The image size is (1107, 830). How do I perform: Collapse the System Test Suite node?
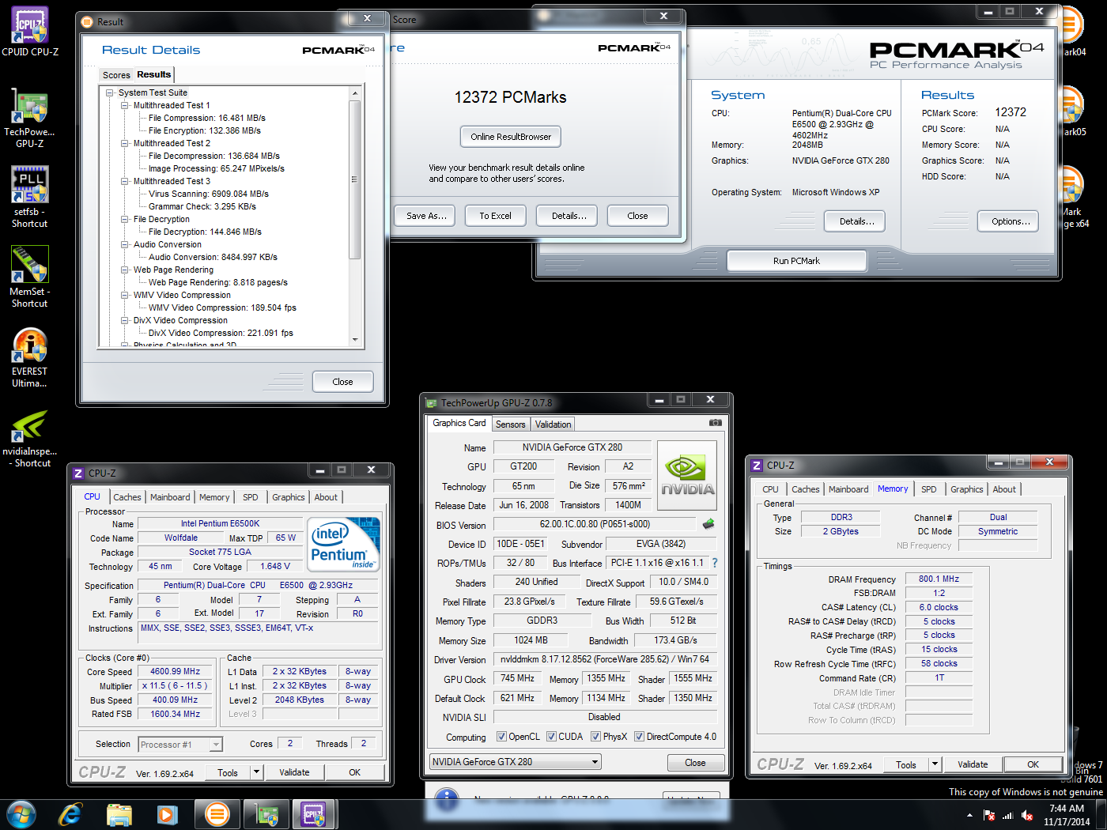pyautogui.click(x=110, y=92)
